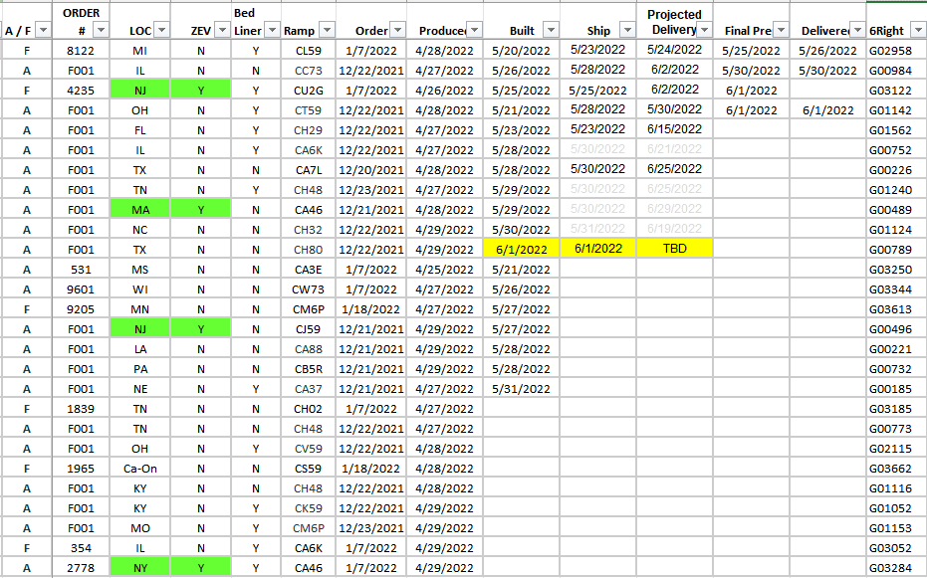Select the G02958 cell in 6Right column
Screen dimensions: 927x578
click(x=889, y=51)
